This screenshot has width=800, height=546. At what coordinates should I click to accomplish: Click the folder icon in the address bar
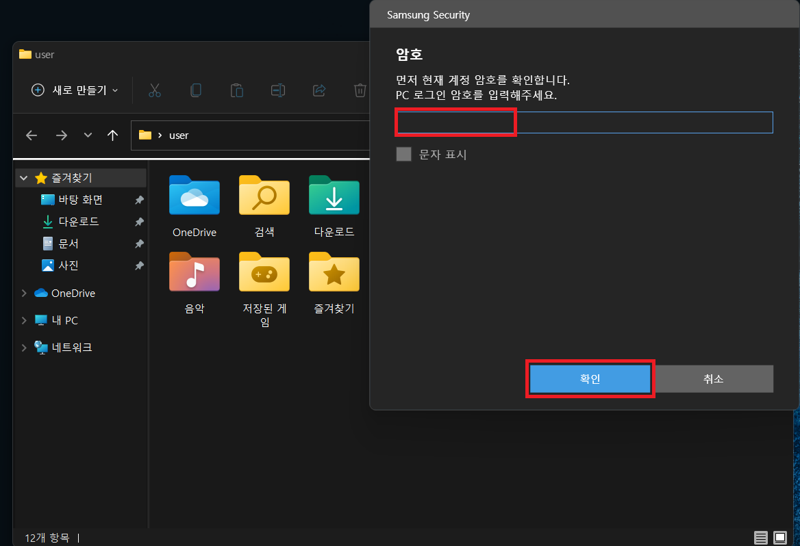pos(145,135)
